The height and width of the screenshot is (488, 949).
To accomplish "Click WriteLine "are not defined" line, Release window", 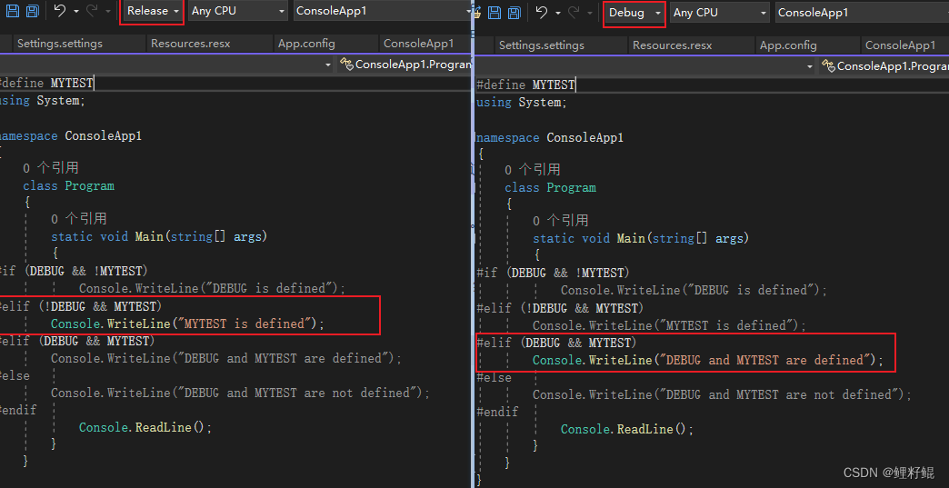I will (240, 393).
